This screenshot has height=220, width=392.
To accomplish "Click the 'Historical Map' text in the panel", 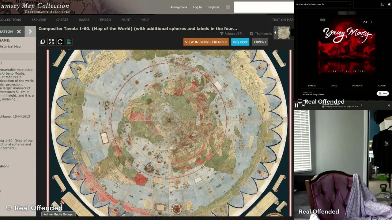I will pos(10,46).
